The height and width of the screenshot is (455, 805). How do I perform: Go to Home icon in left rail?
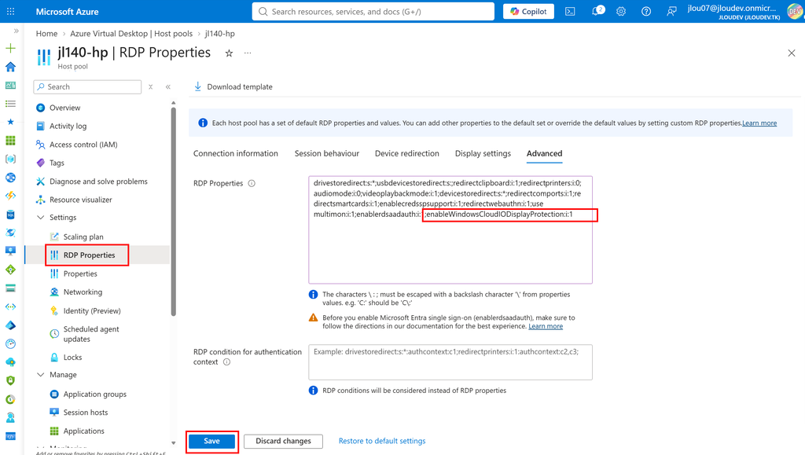tap(10, 67)
